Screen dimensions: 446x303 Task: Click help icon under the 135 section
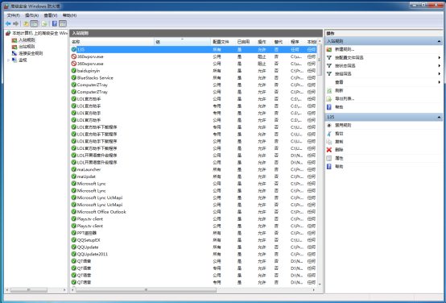(329, 166)
